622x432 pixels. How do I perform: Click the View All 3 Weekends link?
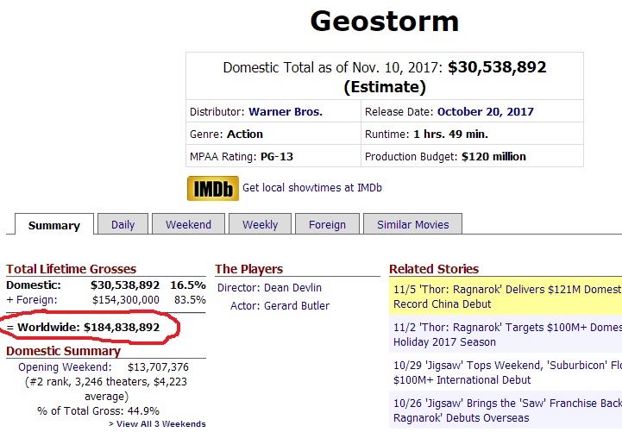157,424
